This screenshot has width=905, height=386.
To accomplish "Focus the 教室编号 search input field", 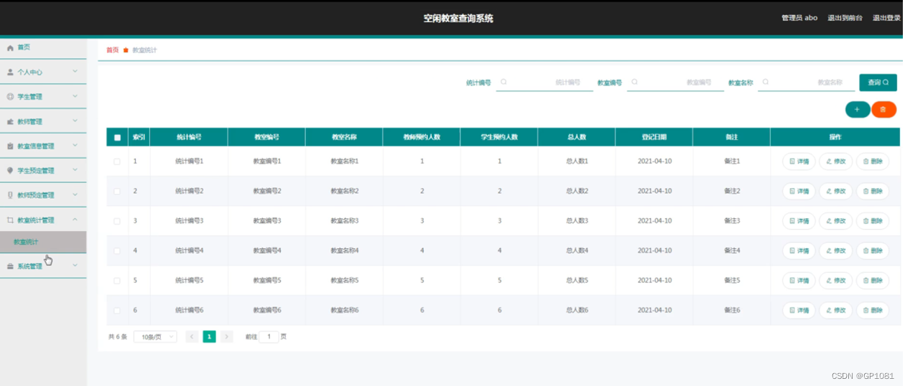I will click(x=675, y=83).
